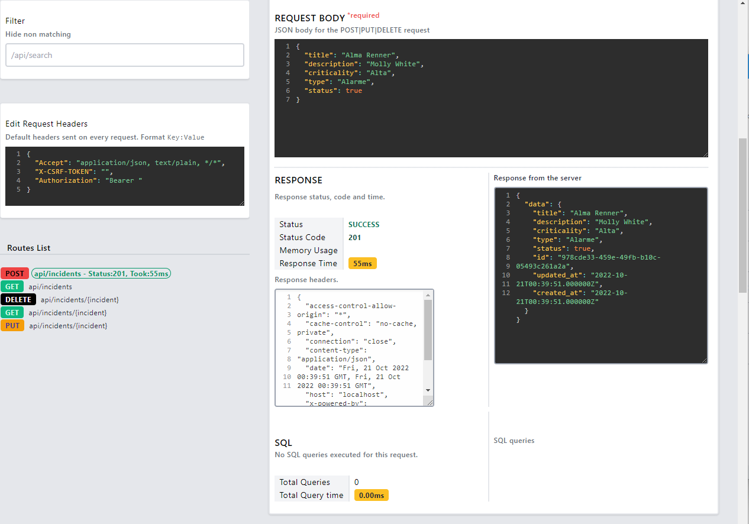
Task: Click the GET badge for api/incidents/{incident}
Action: click(x=12, y=312)
